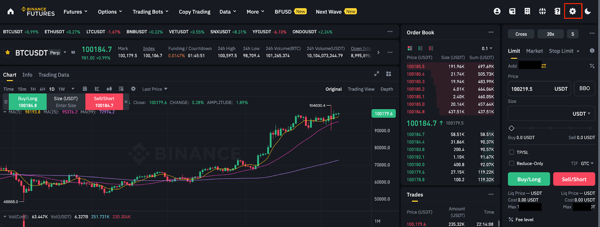Open Next Wave menu item

[x=336, y=12]
